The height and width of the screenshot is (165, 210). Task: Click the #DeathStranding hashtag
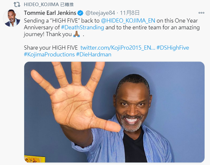coord(83,27)
